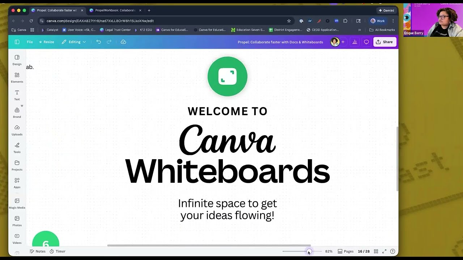Close the PropelWorkbook tab
Viewport: 463px width, 260px height.
[x=140, y=10]
